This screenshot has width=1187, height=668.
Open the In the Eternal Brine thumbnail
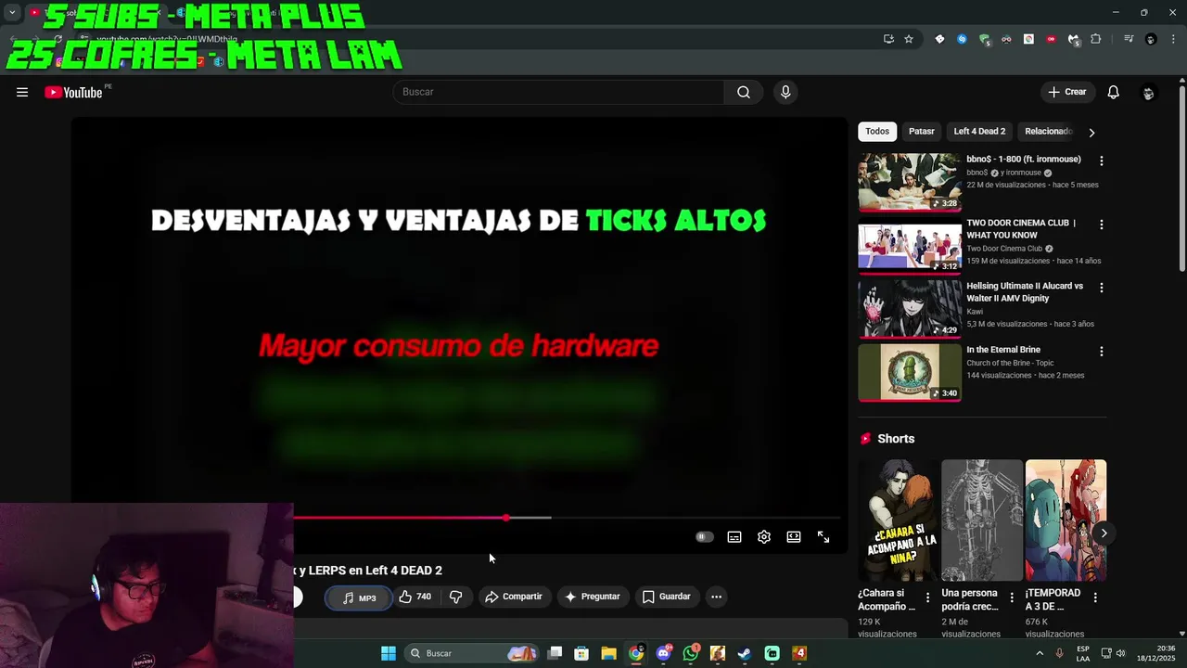point(910,373)
